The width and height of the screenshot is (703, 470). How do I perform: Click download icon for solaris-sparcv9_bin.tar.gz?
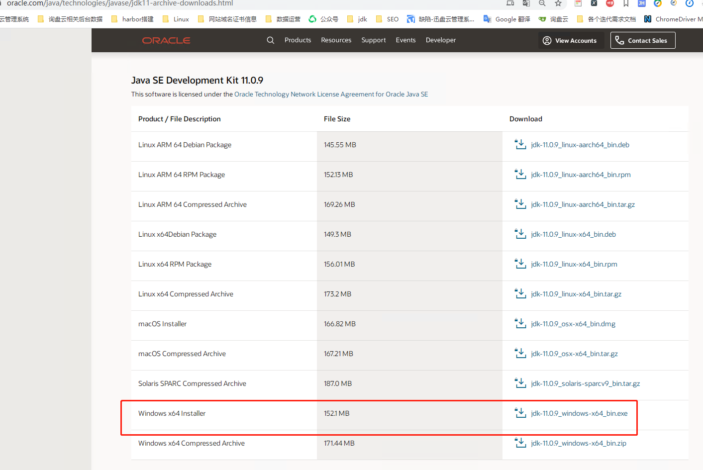(x=520, y=383)
